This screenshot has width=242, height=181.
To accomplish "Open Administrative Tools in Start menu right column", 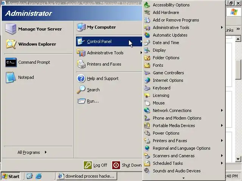I will pos(109,53).
